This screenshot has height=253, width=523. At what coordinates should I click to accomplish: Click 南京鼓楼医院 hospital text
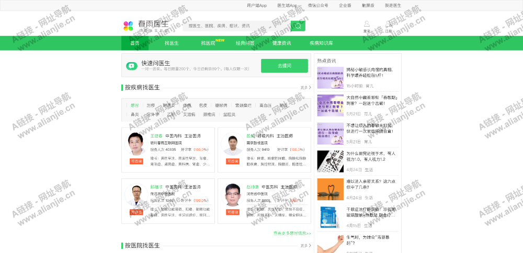pyautogui.click(x=257, y=143)
